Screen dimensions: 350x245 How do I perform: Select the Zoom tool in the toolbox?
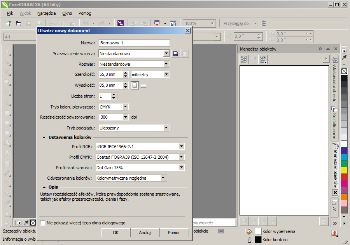pos(7,82)
